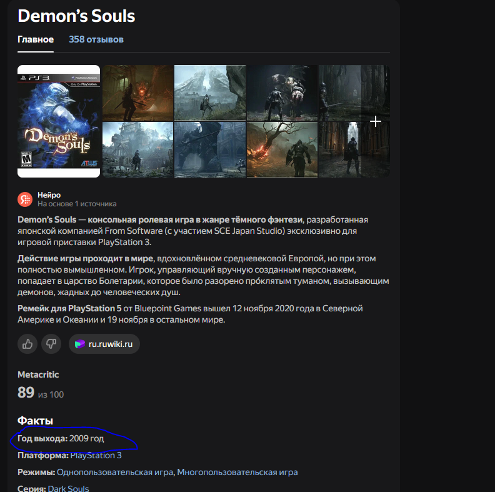
Task: Click the 89 Metacritic score
Action: click(26, 393)
